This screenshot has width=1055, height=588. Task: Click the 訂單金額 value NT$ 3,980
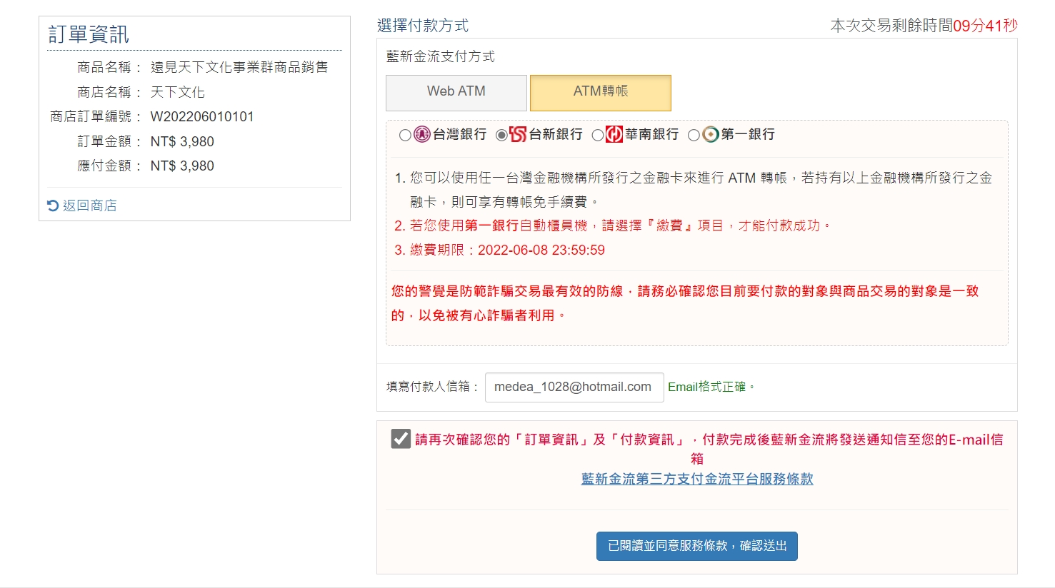[182, 141]
